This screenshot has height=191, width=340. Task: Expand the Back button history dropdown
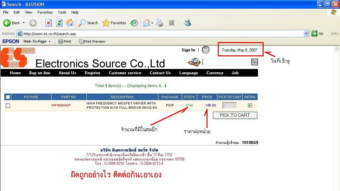pos(24,23)
